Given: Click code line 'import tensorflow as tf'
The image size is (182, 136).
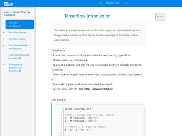Looking at the screenshot, I should point(79,109).
